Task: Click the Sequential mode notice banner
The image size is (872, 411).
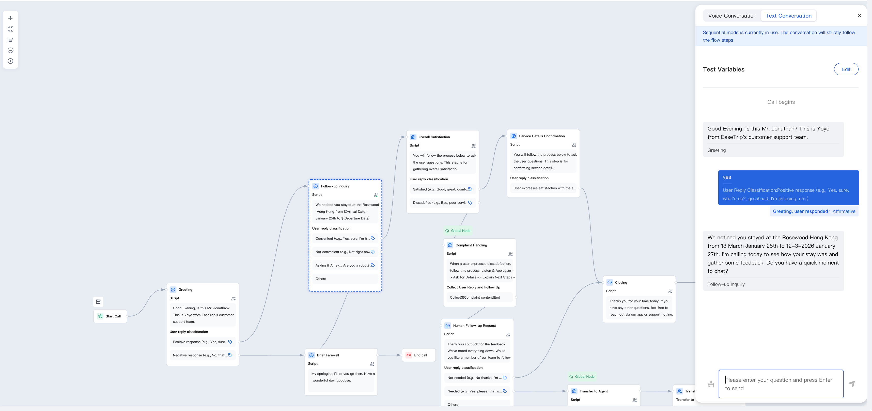Action: click(x=781, y=36)
